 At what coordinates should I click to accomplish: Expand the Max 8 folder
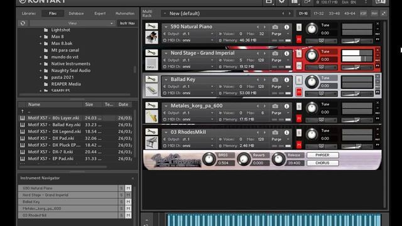[40, 36]
